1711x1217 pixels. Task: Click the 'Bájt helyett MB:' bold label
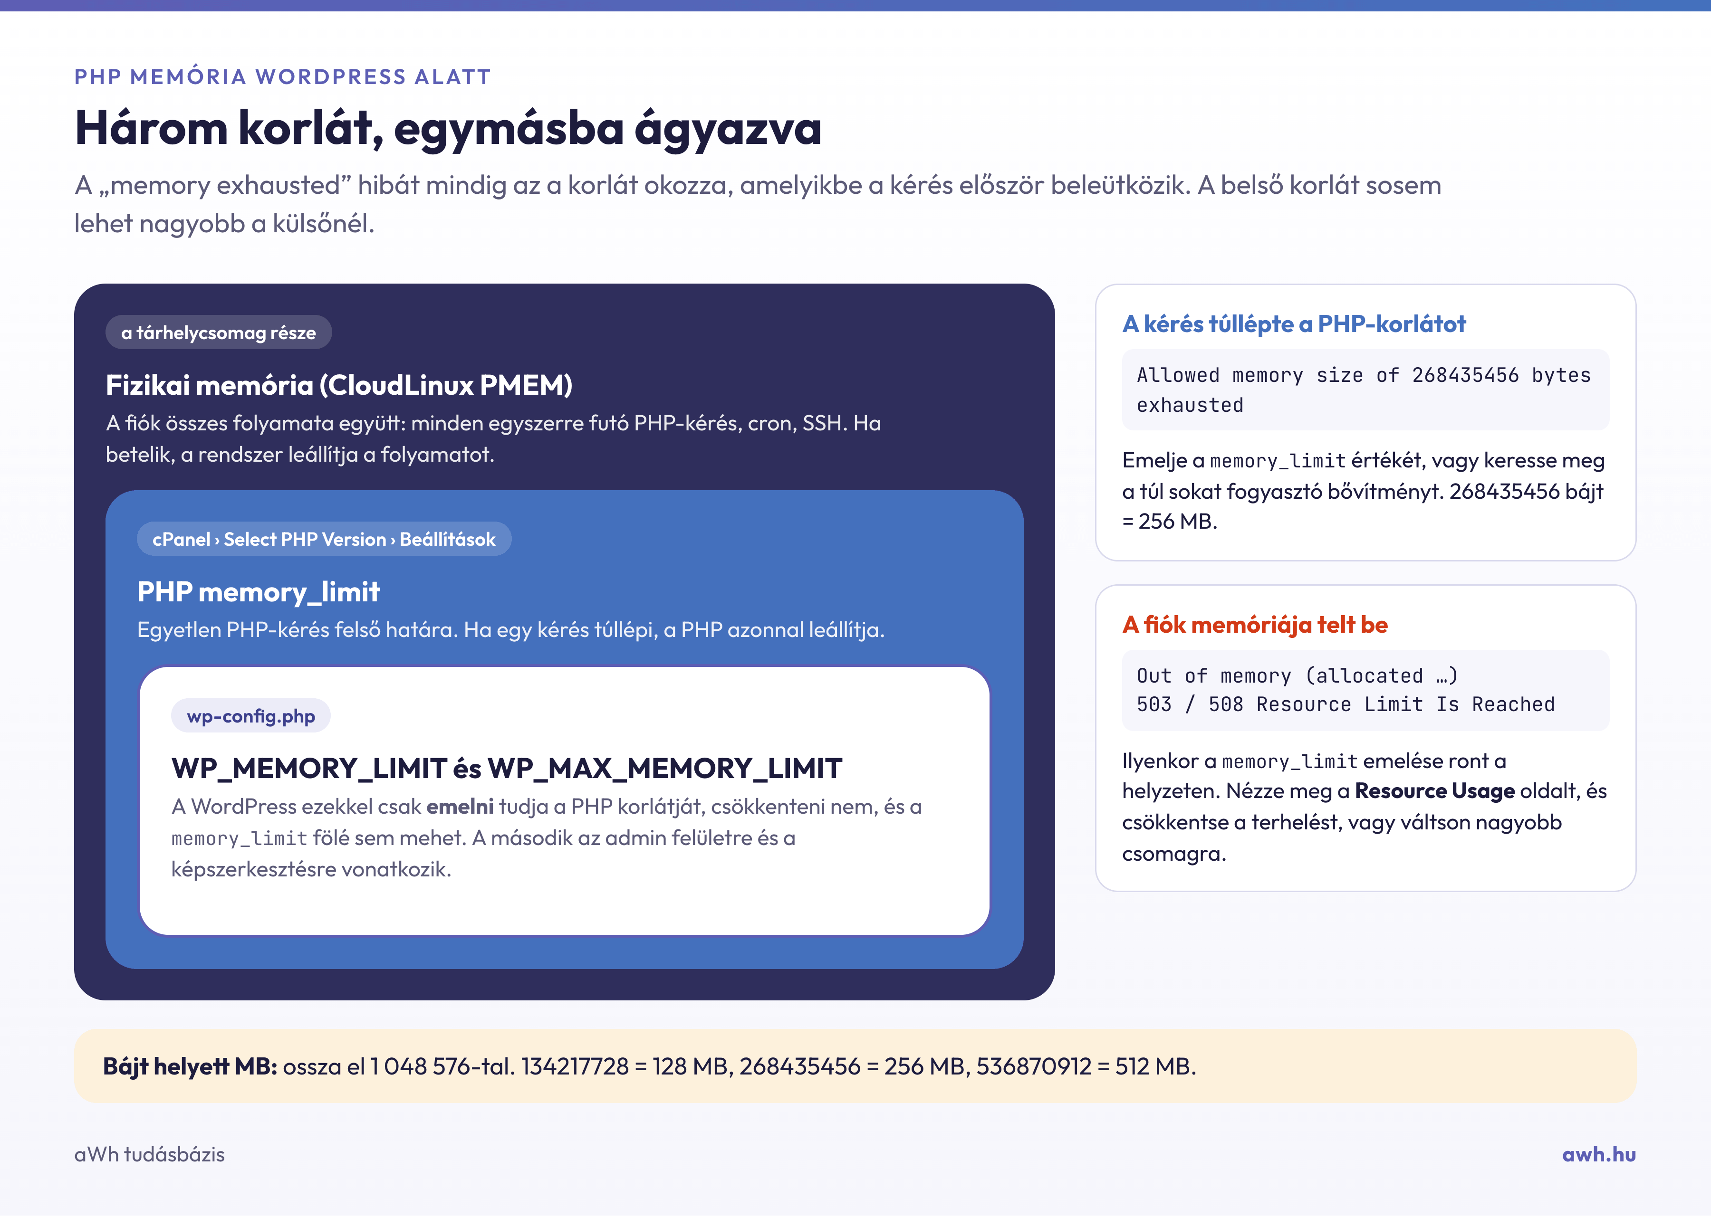(190, 1067)
